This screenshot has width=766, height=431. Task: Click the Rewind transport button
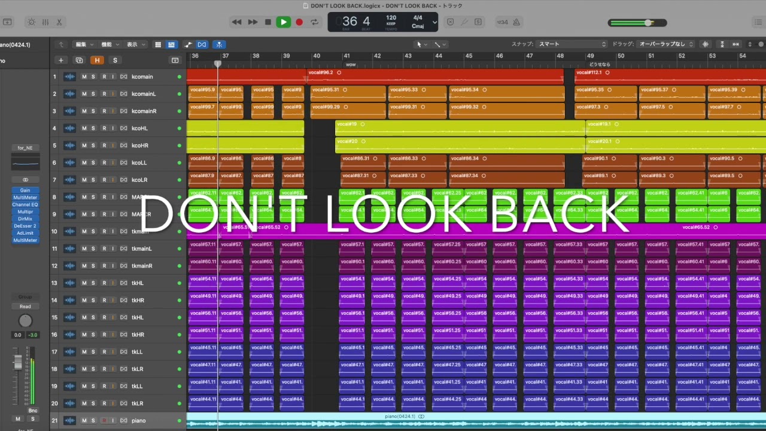tap(237, 22)
